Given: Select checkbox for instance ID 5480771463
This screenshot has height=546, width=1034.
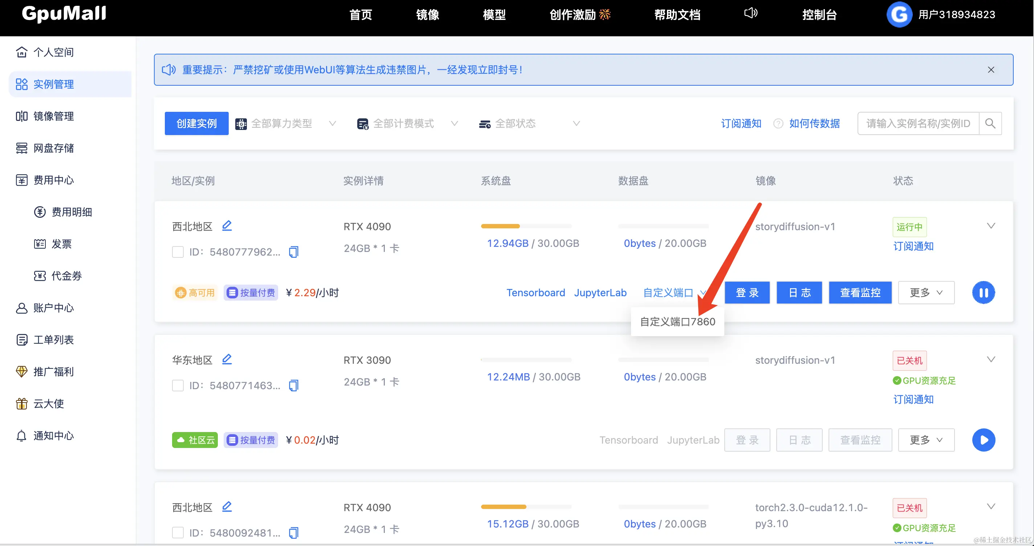Looking at the screenshot, I should (x=178, y=386).
